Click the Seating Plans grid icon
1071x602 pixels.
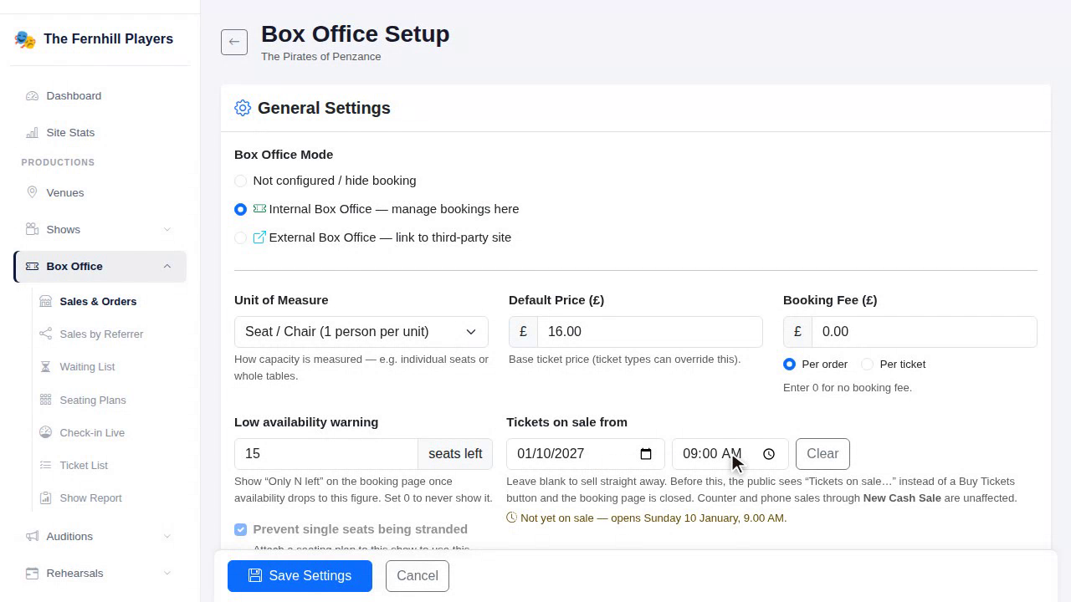click(x=45, y=400)
